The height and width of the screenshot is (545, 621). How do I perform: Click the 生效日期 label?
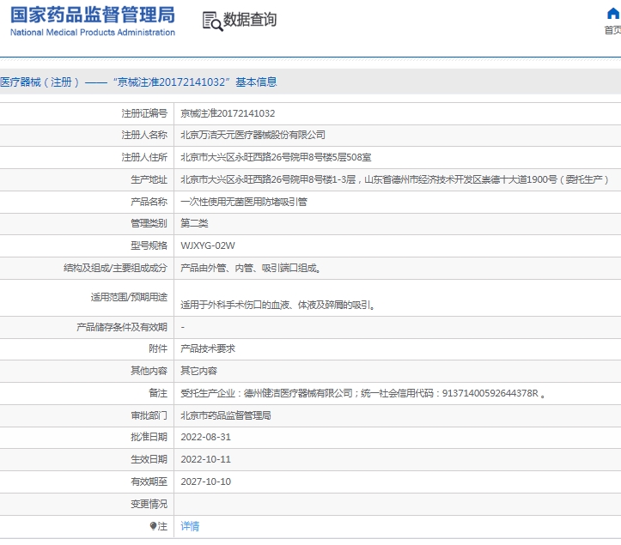tap(149, 459)
